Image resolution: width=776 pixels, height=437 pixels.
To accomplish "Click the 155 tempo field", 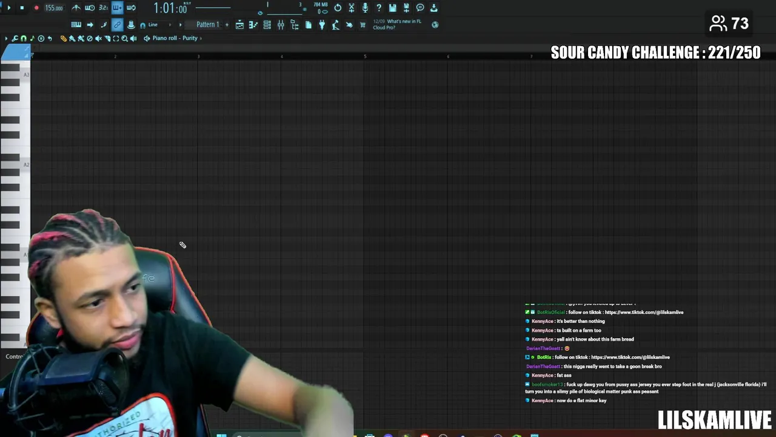I will 54,8.
